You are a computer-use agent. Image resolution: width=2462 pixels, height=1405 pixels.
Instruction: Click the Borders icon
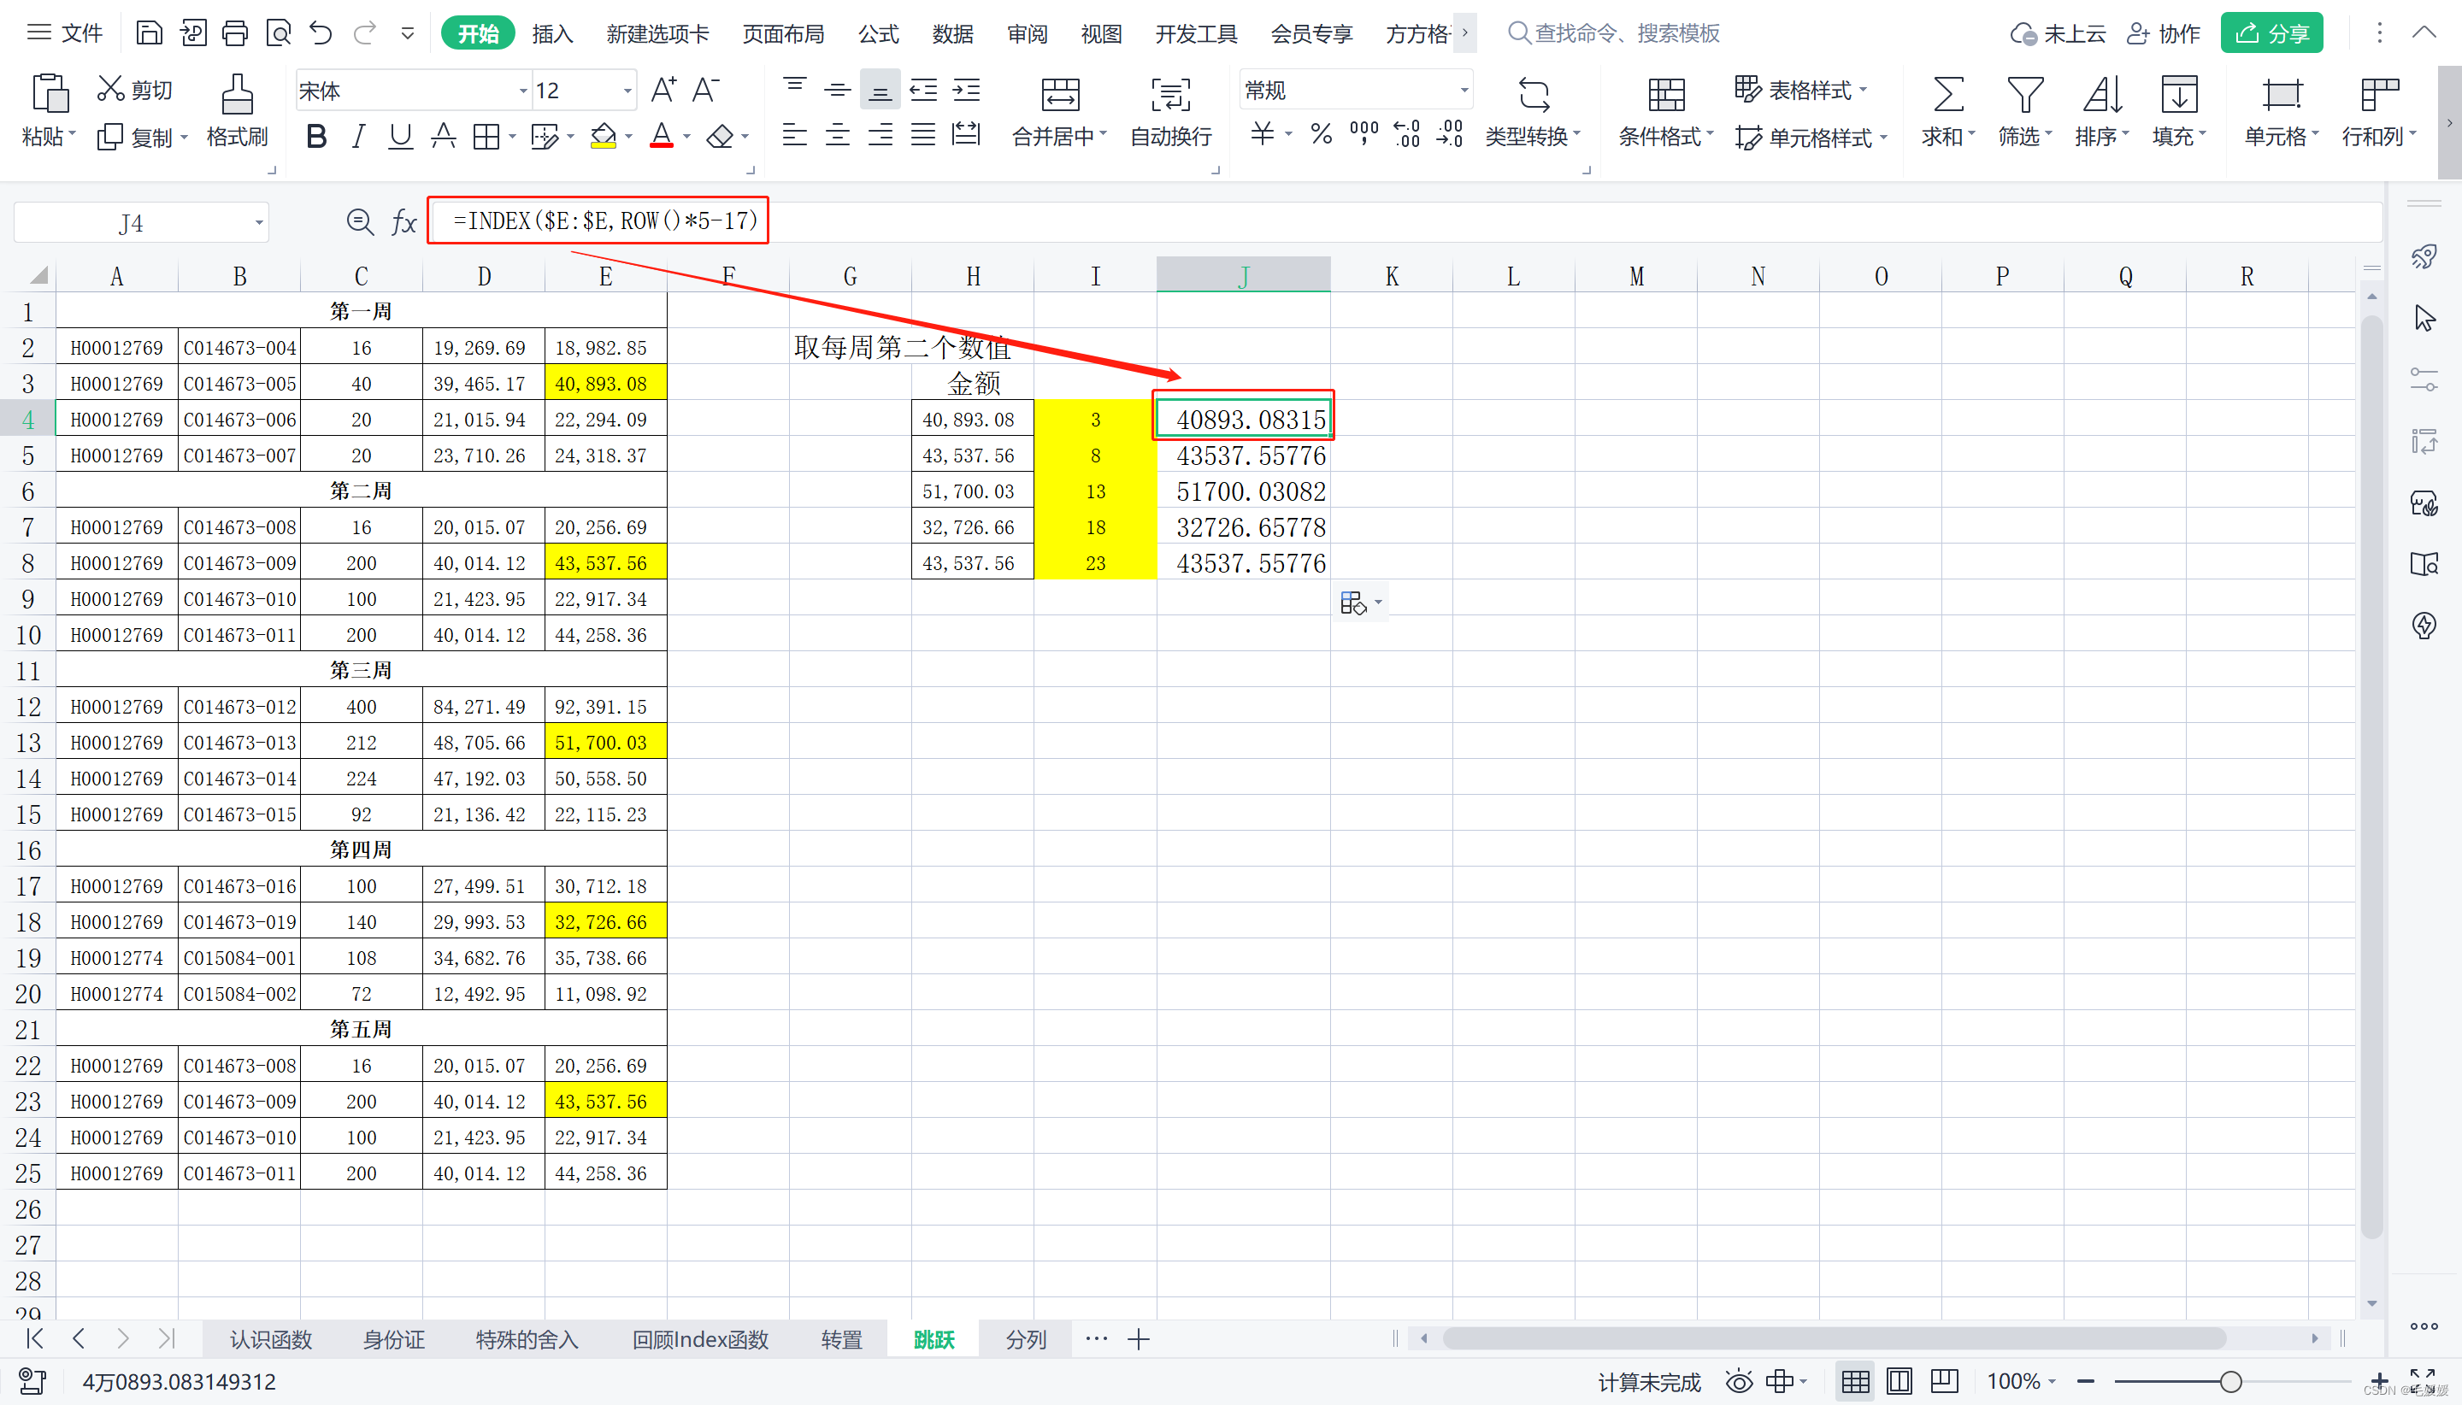coord(486,137)
